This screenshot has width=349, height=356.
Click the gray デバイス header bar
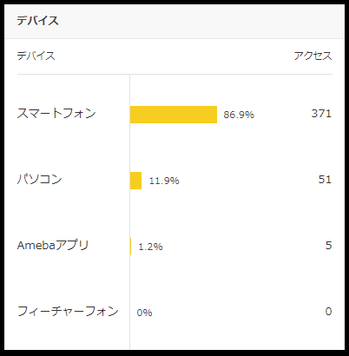tap(174, 21)
